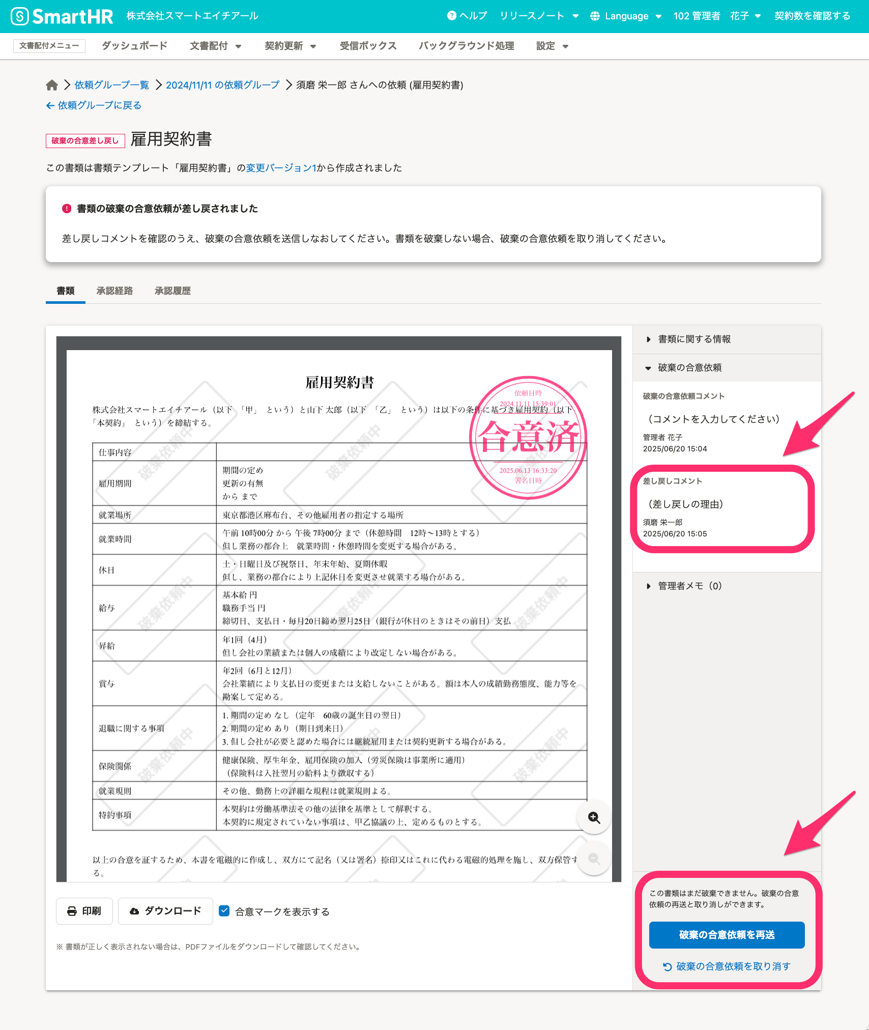This screenshot has width=869, height=1030.
Task: Click the 合意済 stamp on document
Action: [x=528, y=437]
